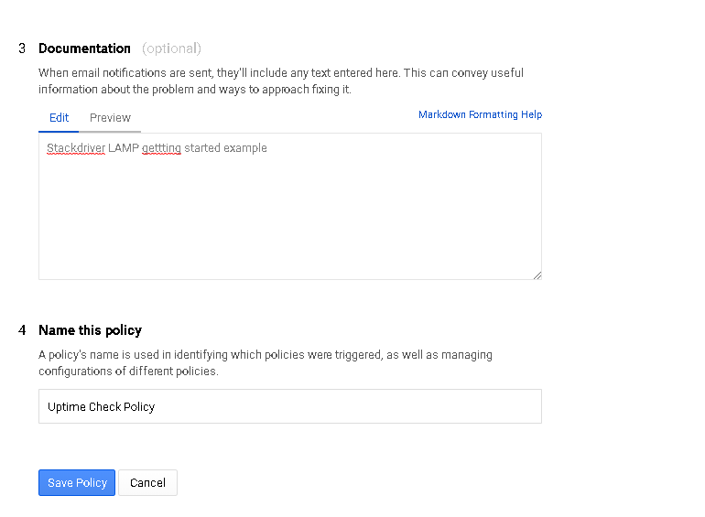
Task: Click the Documentation section heading
Action: tap(84, 48)
